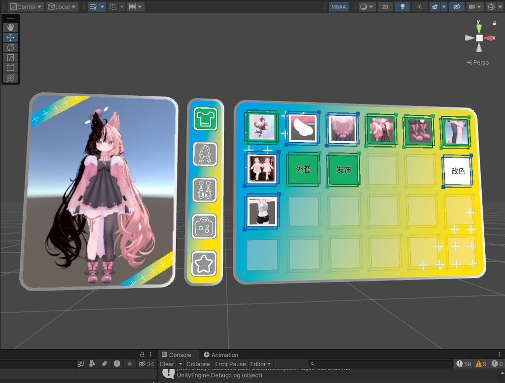Open the snap increment ruler dropdown
This screenshot has width=505, height=383.
(135, 7)
